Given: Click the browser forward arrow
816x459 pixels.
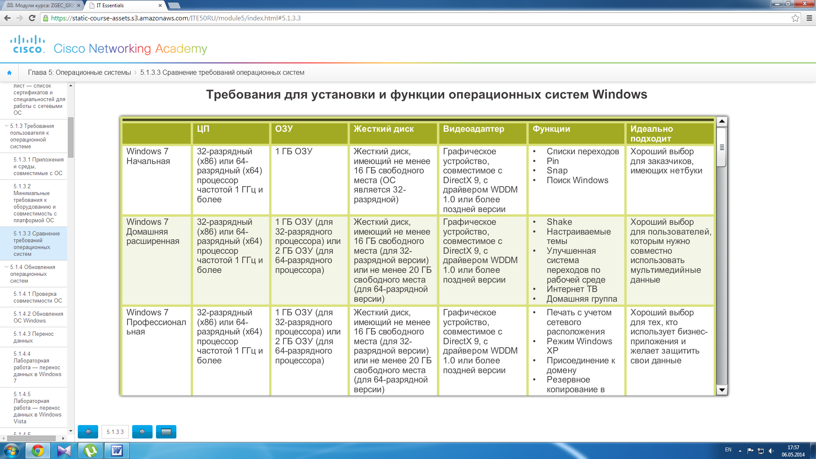Looking at the screenshot, I should (20, 18).
